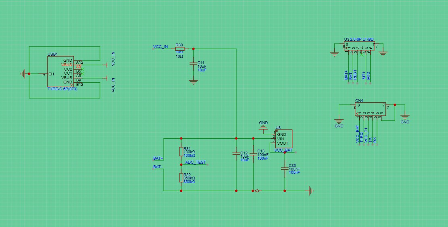Select the VCC_T1 net label under CN4
The height and width of the screenshot is (227, 448).
(366, 135)
